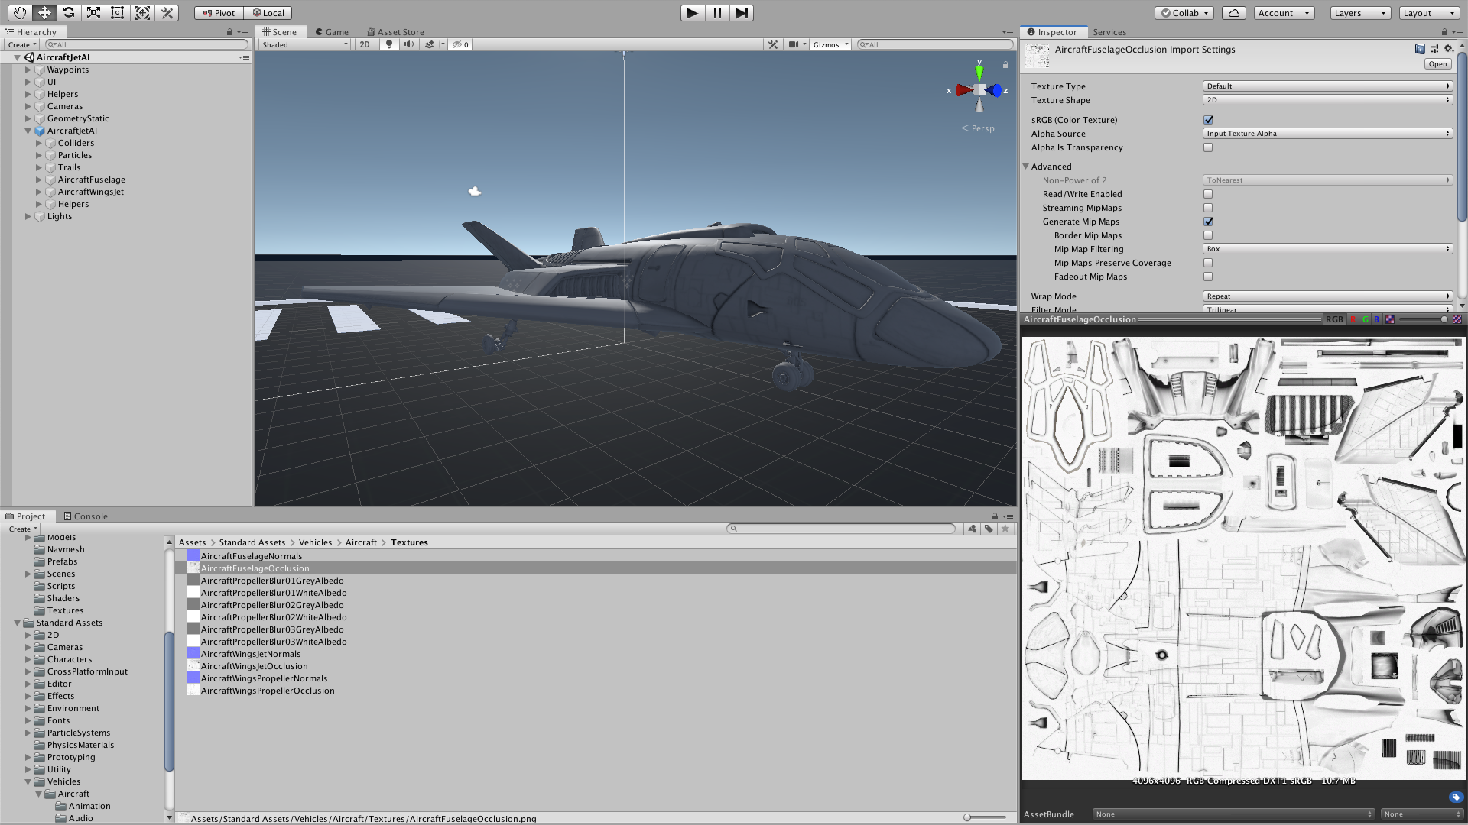
Task: Open the Texture Type dropdown
Action: [1327, 86]
